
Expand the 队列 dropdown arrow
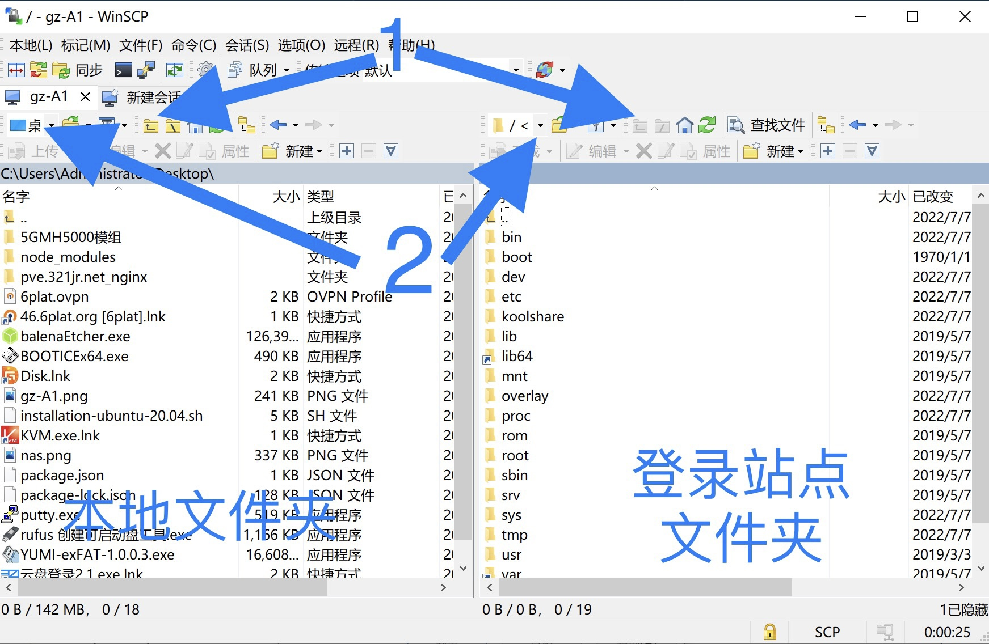[x=287, y=71]
